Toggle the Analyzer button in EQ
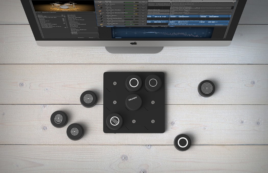Viewport: 268px width, 173px height. tap(118, 38)
